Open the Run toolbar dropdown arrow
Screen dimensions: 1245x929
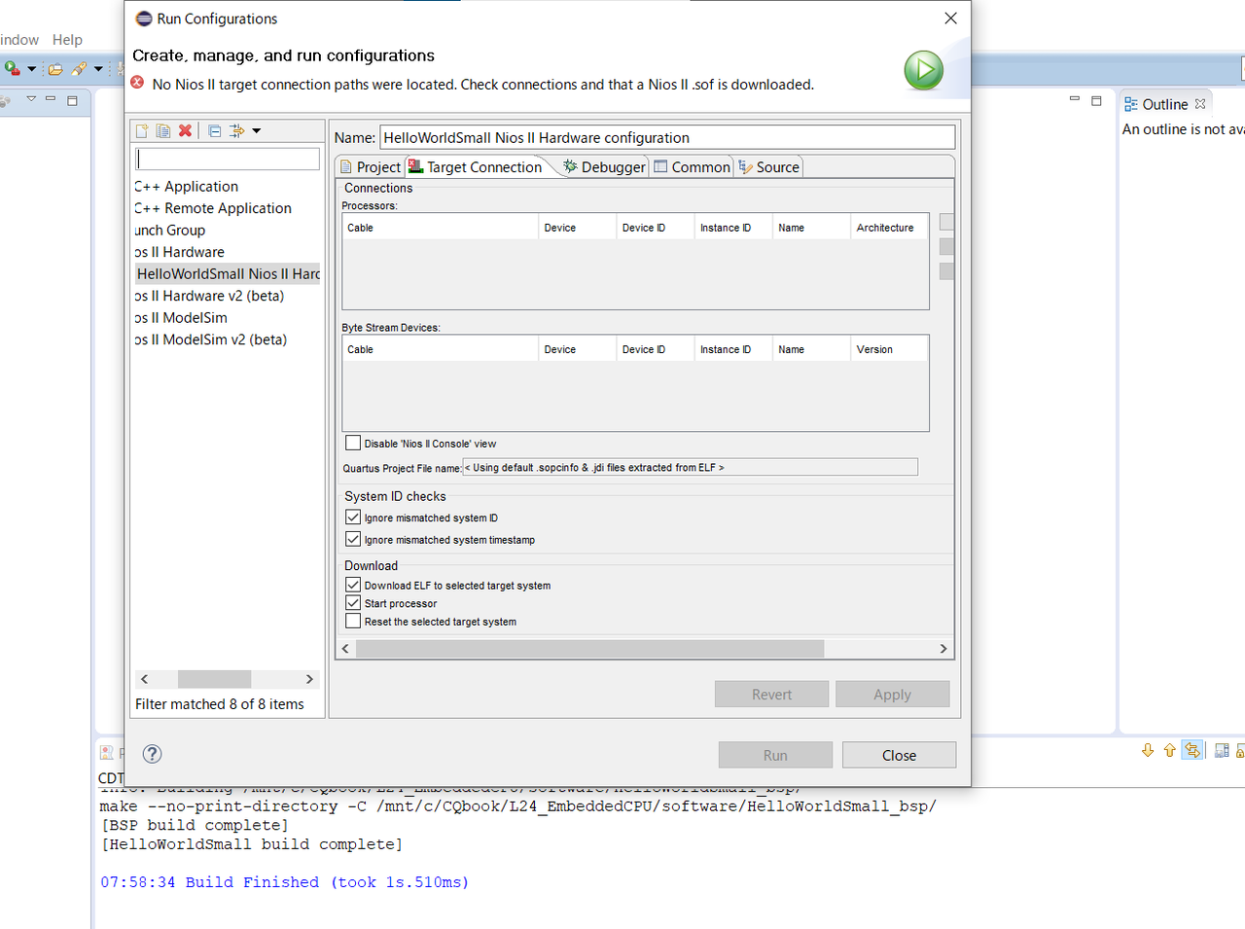[x=32, y=69]
